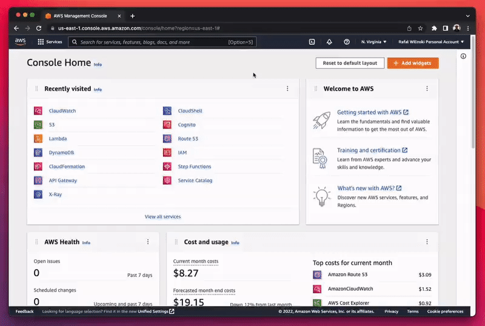Click the API Gateway service icon
This screenshot has height=326, width=485.
click(38, 181)
